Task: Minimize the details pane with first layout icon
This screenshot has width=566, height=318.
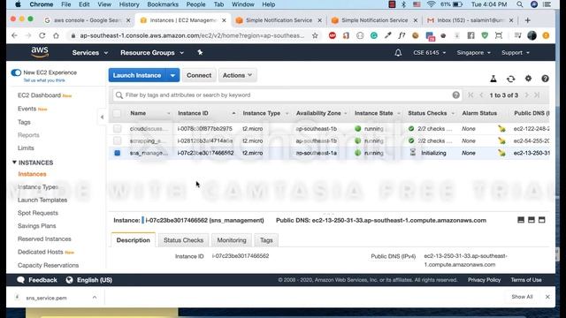Action: pyautogui.click(x=521, y=220)
